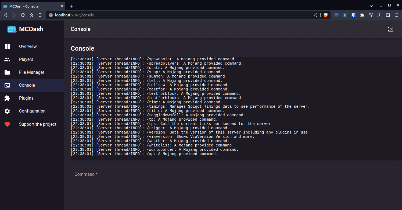
Task: Open the Overview menu item
Action: (x=32, y=47)
